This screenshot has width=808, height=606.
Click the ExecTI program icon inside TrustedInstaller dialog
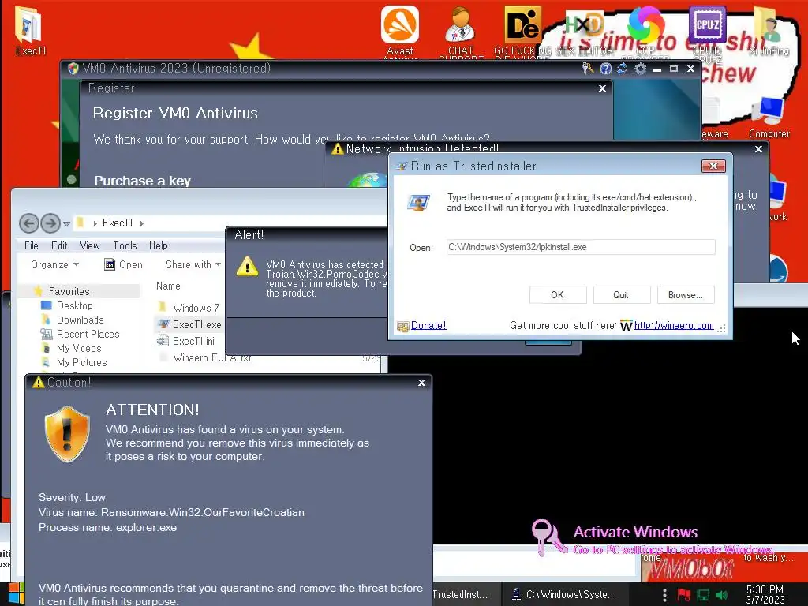click(418, 203)
